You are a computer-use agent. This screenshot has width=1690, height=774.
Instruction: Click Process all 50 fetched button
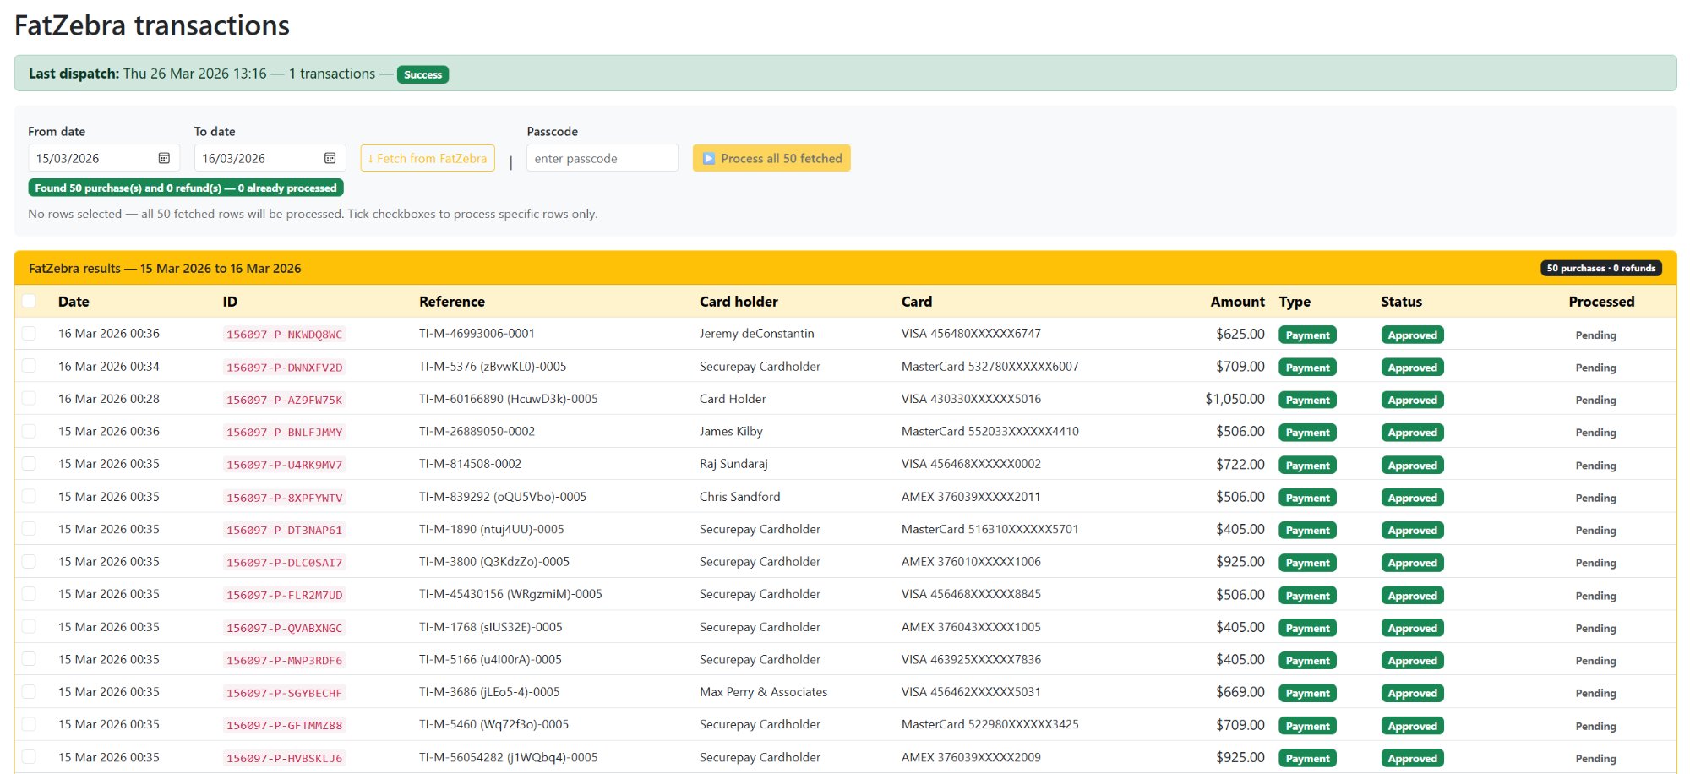(771, 158)
